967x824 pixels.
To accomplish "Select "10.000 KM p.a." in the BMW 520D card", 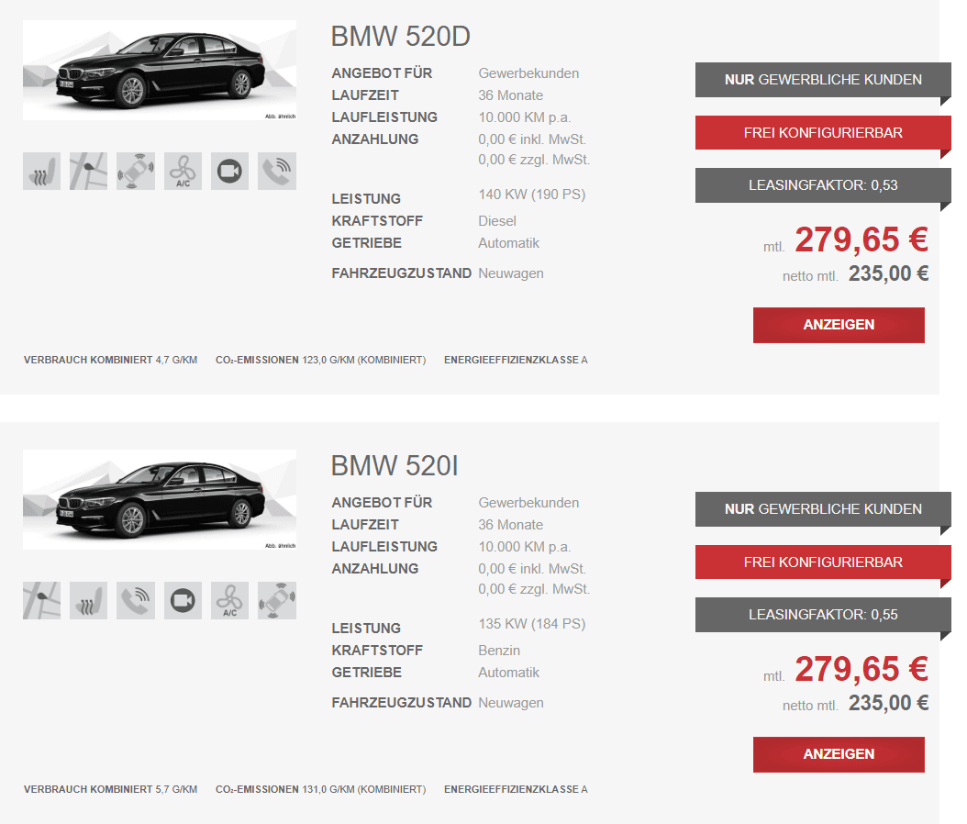I will coord(525,117).
